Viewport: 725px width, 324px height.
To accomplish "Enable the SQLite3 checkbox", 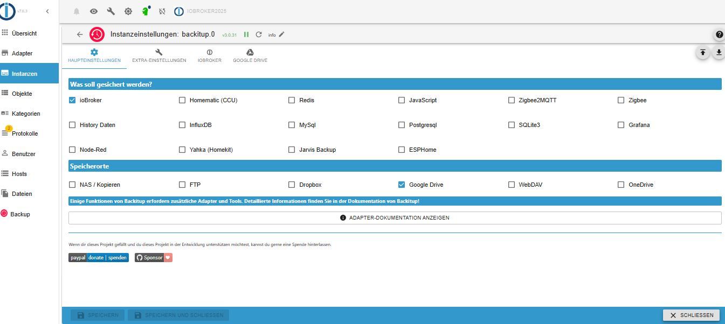I will point(512,125).
